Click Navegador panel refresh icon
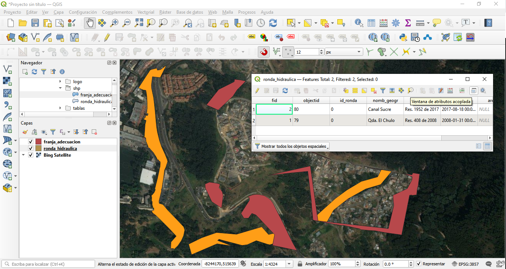This screenshot has width=506, height=269. click(x=34, y=72)
